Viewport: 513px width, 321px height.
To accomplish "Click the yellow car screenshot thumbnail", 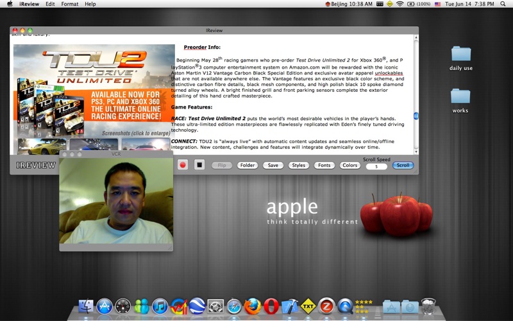I will pyautogui.click(x=42, y=146).
